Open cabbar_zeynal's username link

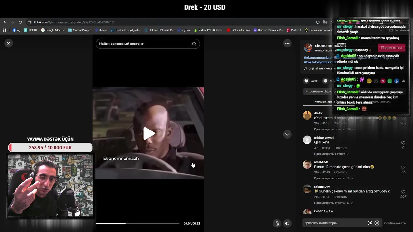click(x=324, y=138)
